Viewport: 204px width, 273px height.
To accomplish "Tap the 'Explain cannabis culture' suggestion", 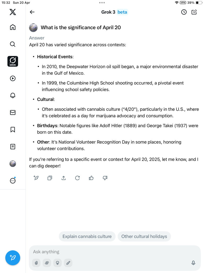I will click(x=87, y=236).
